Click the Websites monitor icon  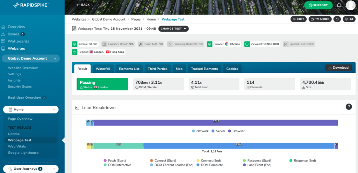(3, 48)
